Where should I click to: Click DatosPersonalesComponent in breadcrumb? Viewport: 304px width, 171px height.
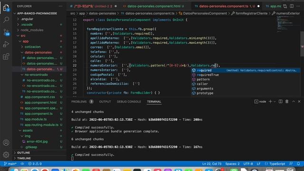point(205,13)
